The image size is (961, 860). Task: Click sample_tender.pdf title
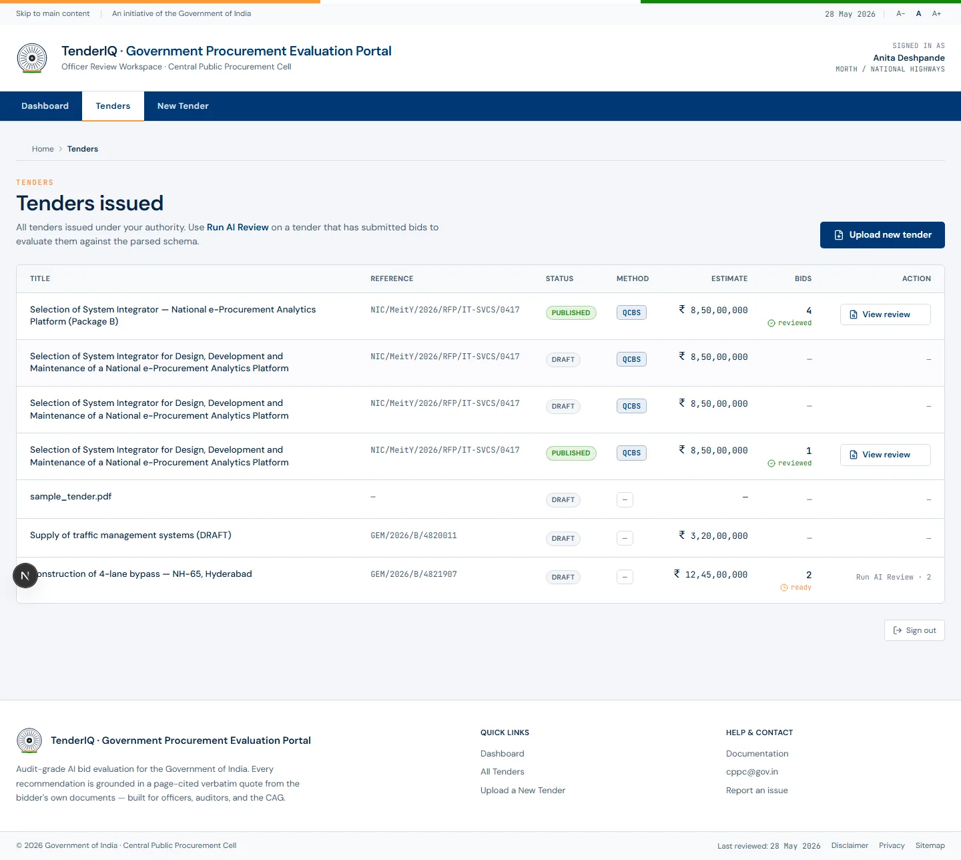tap(71, 497)
